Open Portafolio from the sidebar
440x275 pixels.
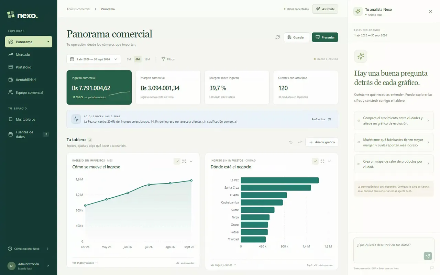[29, 67]
